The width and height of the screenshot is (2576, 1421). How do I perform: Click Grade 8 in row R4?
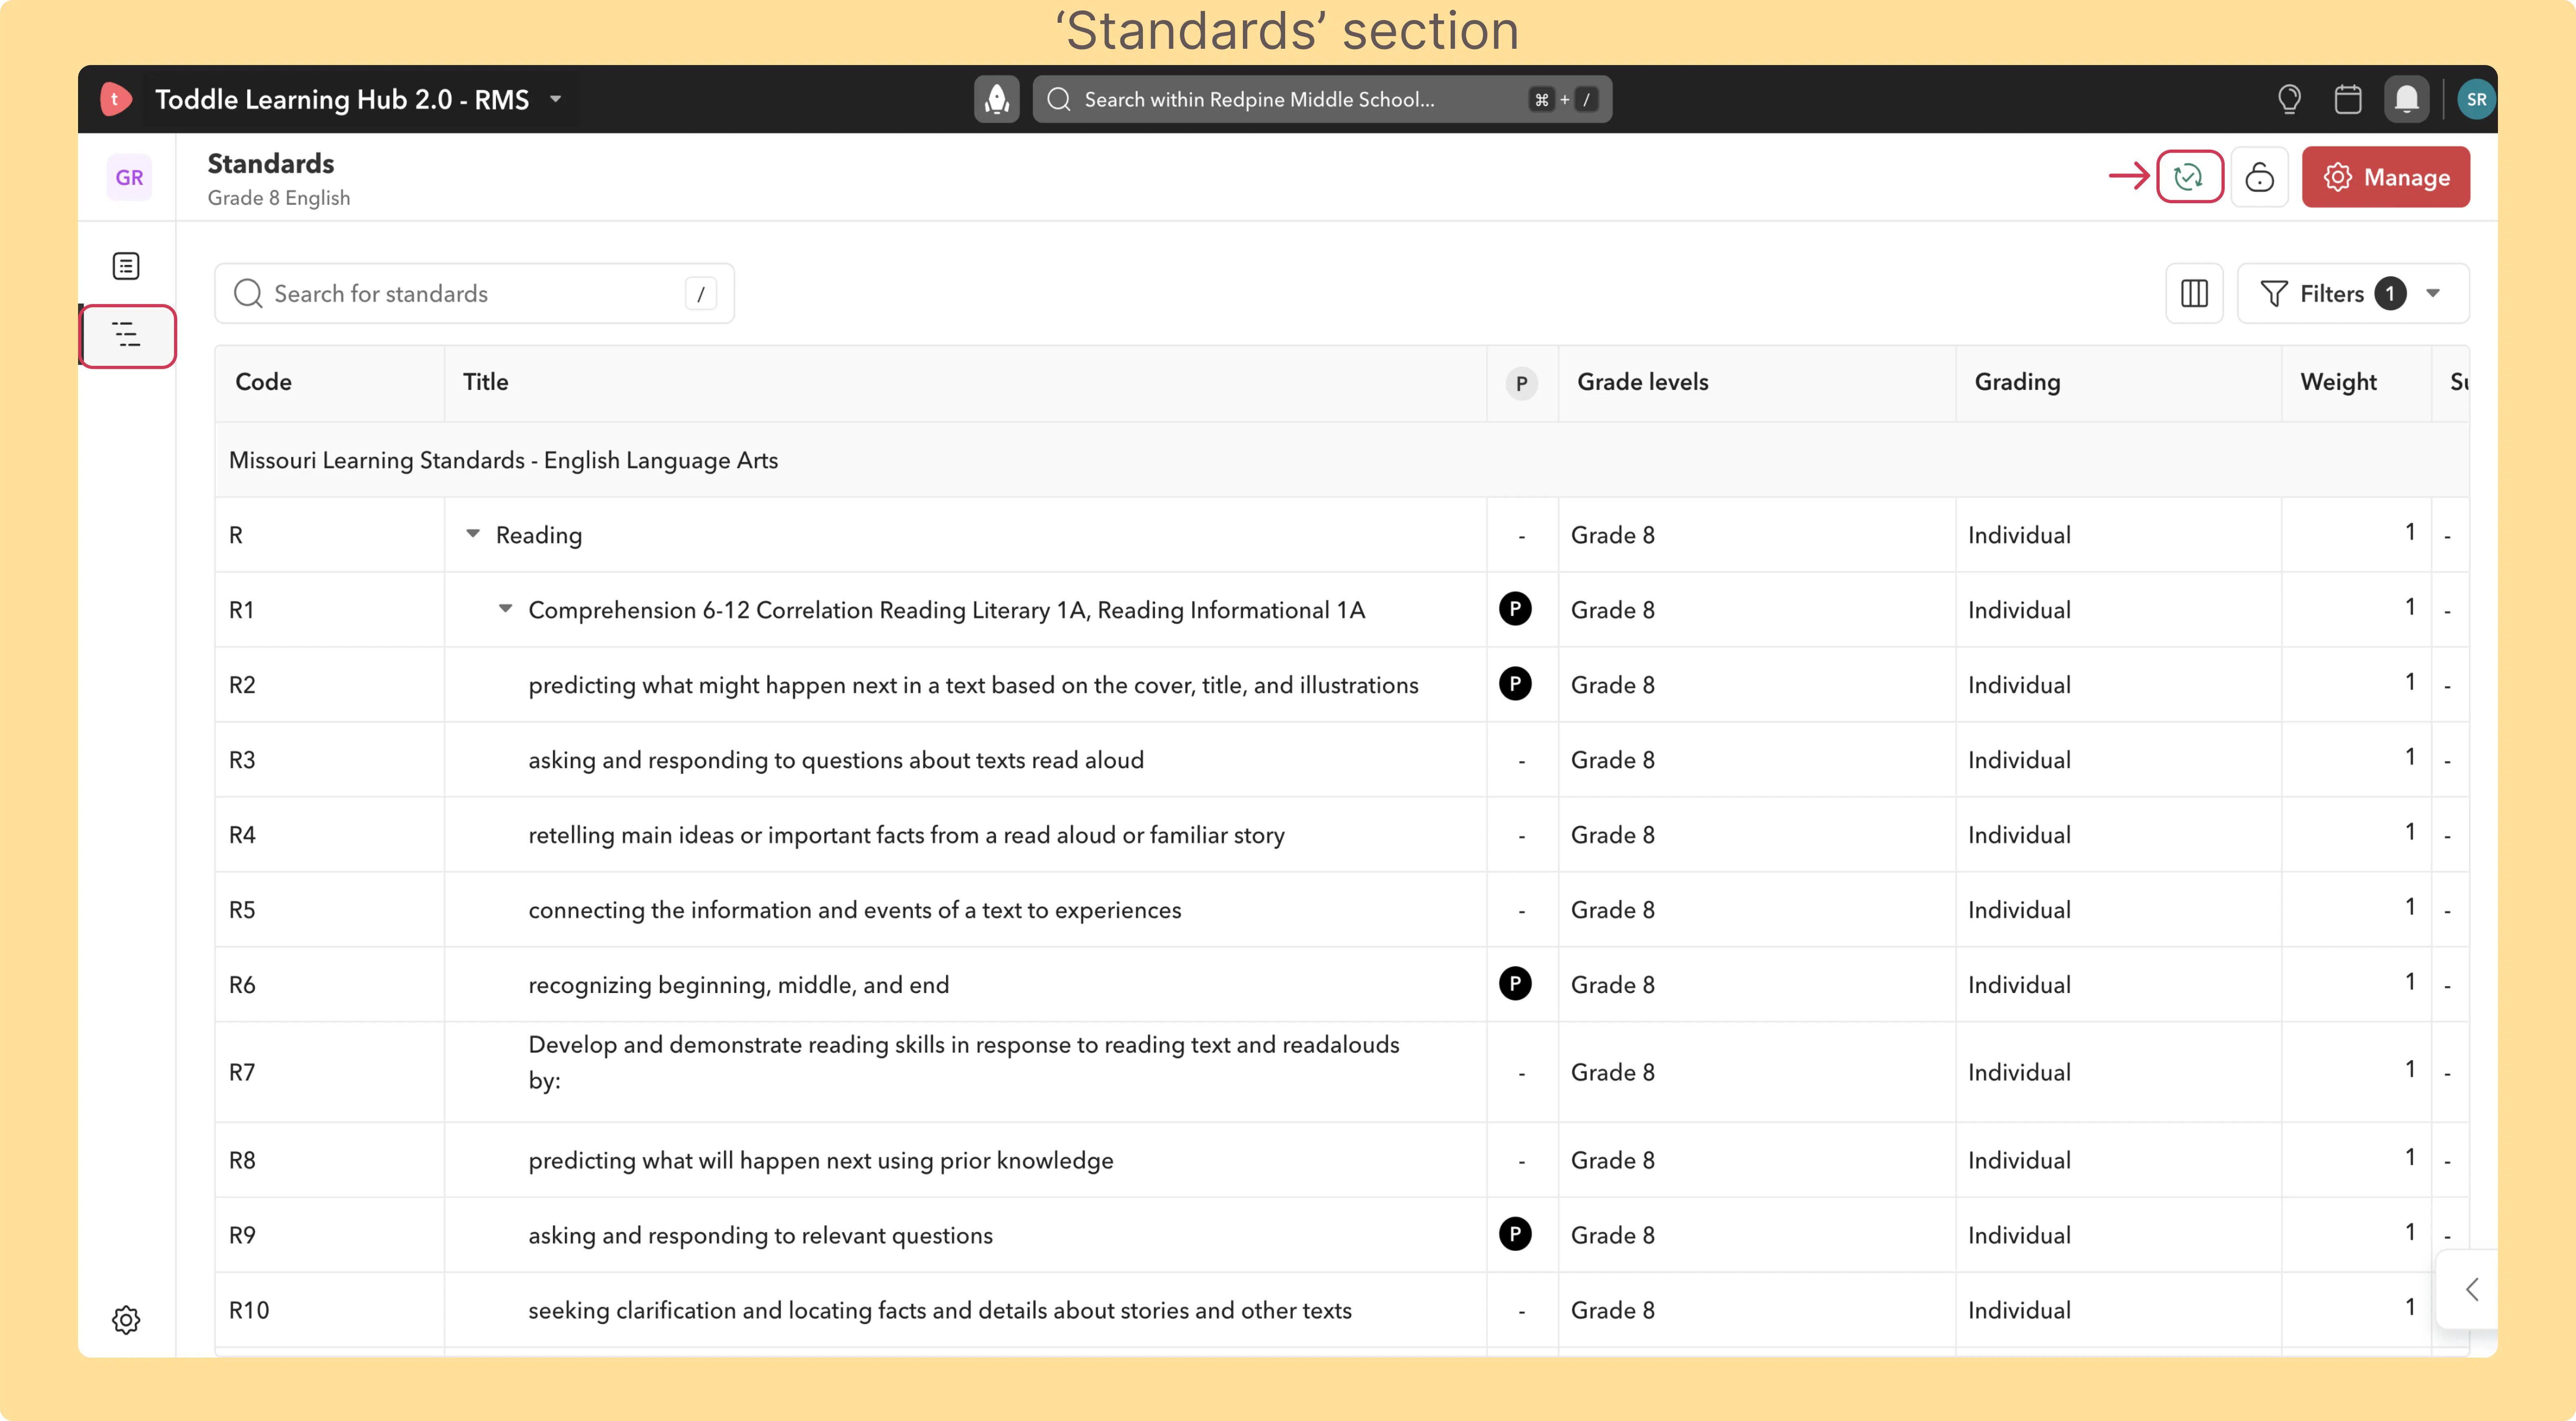[x=1612, y=835]
